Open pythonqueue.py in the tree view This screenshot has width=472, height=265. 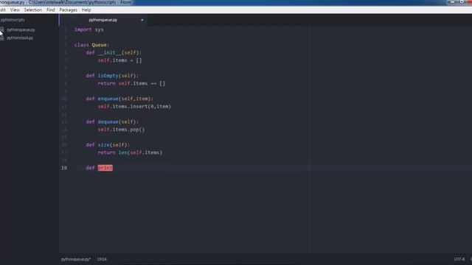[21, 29]
